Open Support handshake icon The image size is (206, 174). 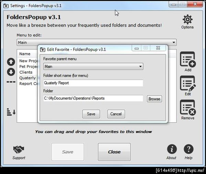point(19,150)
